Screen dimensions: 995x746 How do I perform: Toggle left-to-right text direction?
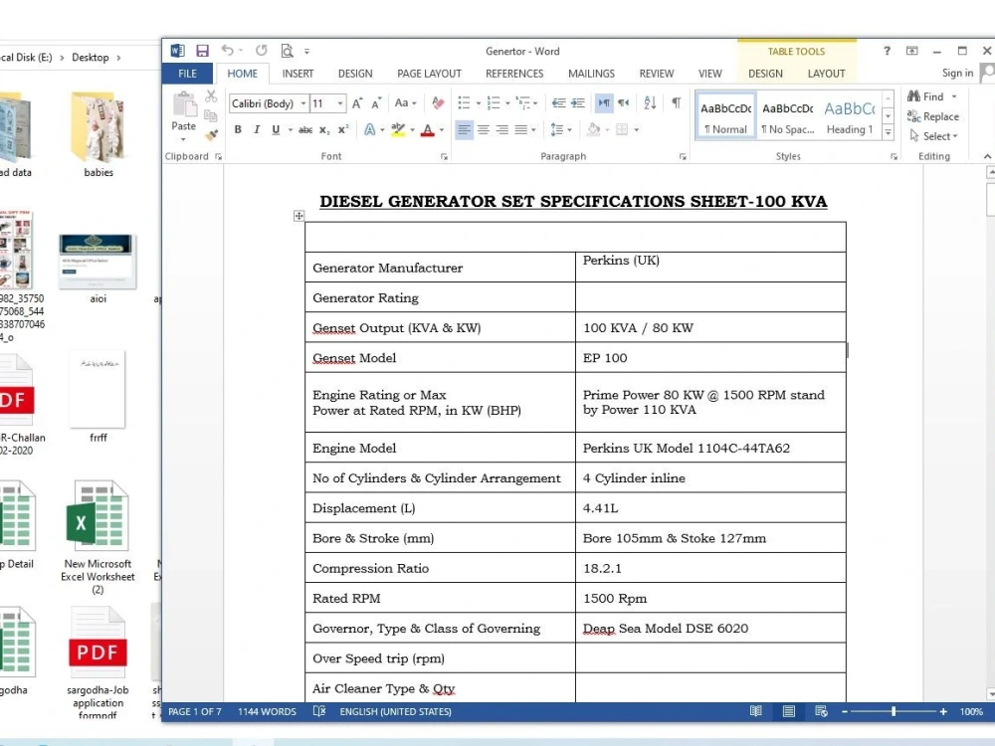(604, 102)
